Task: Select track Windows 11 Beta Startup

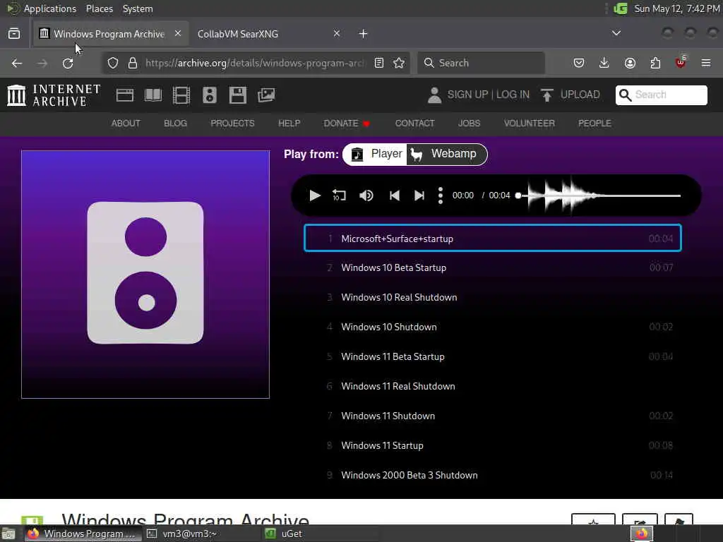Action: [492, 356]
